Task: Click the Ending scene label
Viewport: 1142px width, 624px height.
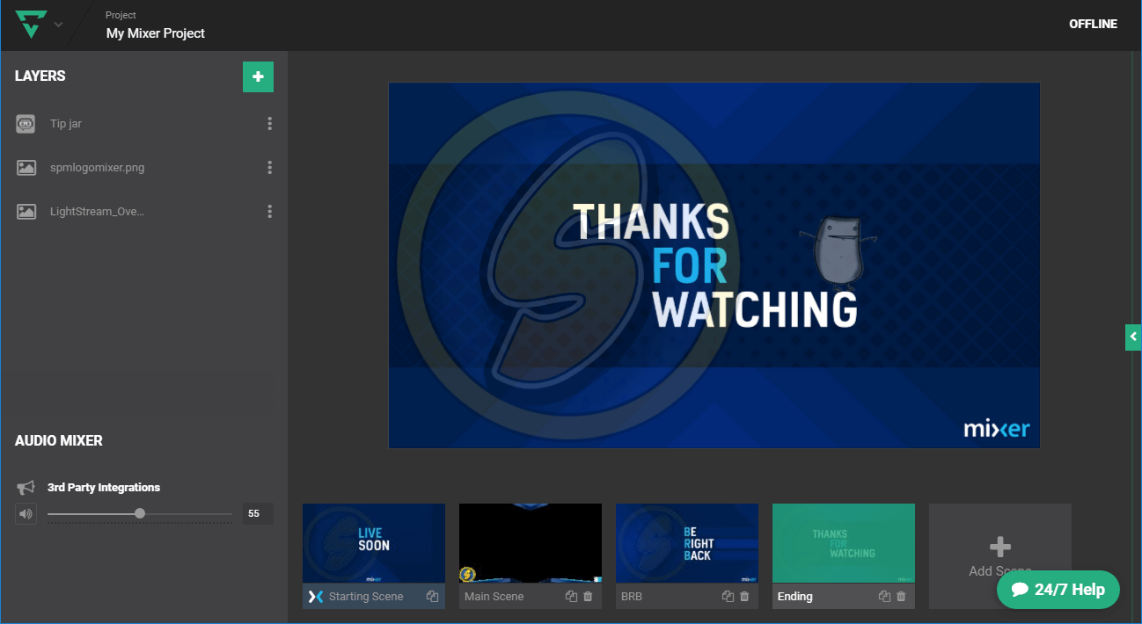Action: (795, 597)
